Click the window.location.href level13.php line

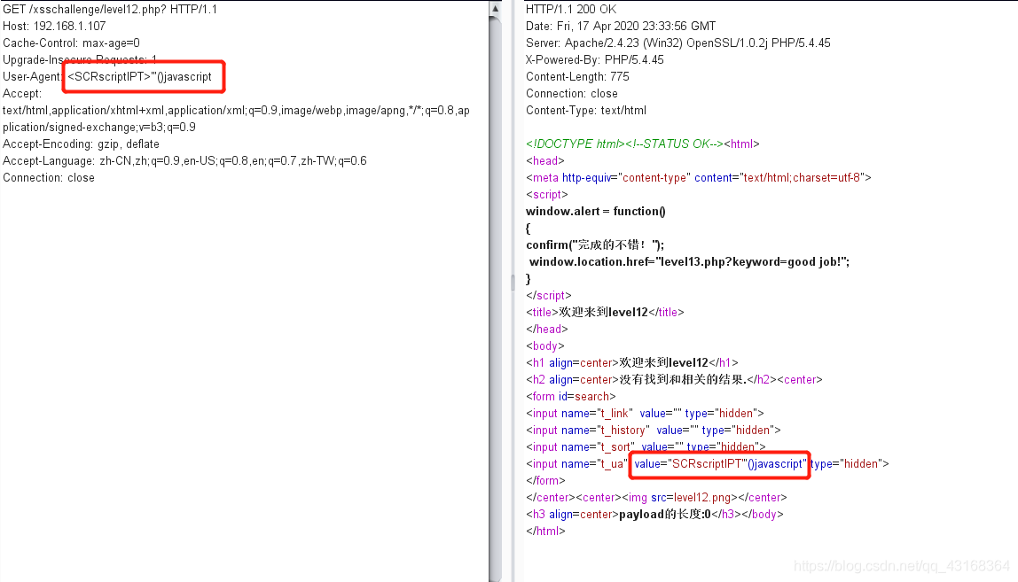(690, 262)
